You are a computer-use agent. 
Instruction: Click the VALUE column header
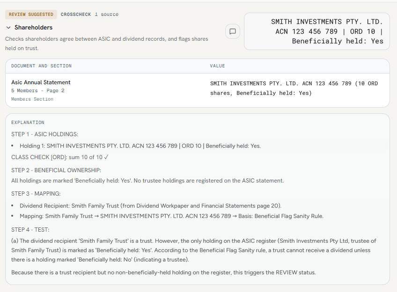coord(217,66)
